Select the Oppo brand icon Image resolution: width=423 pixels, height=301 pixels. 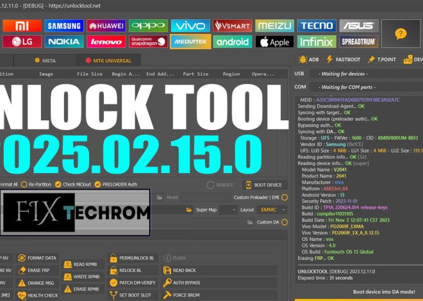point(149,26)
